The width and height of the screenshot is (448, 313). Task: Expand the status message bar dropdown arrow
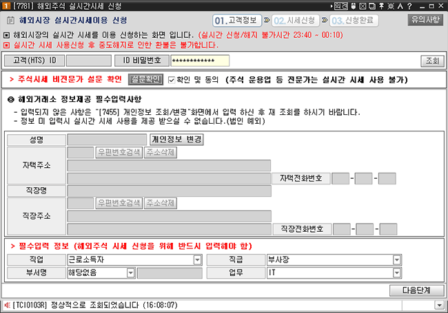click(x=439, y=304)
